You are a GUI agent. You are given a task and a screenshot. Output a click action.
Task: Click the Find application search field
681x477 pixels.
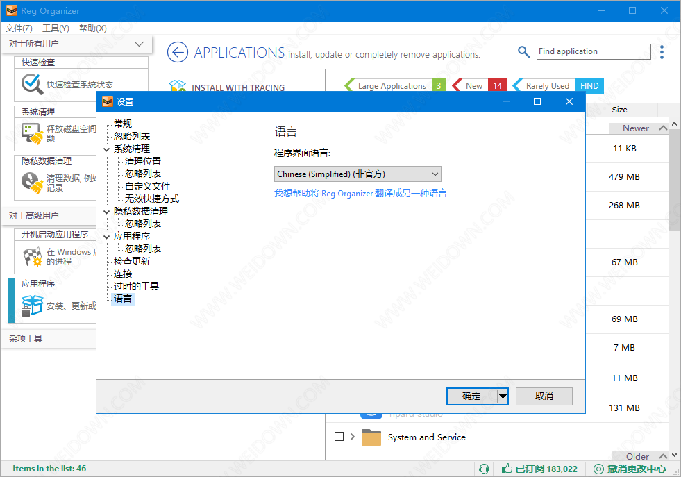(x=594, y=51)
